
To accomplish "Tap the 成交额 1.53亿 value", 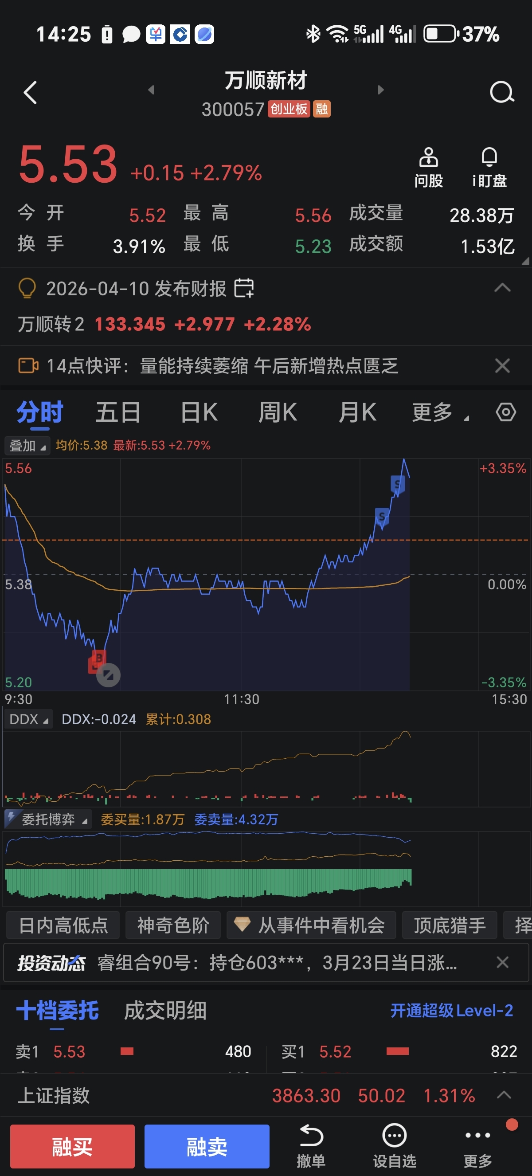I will pyautogui.click(x=487, y=247).
